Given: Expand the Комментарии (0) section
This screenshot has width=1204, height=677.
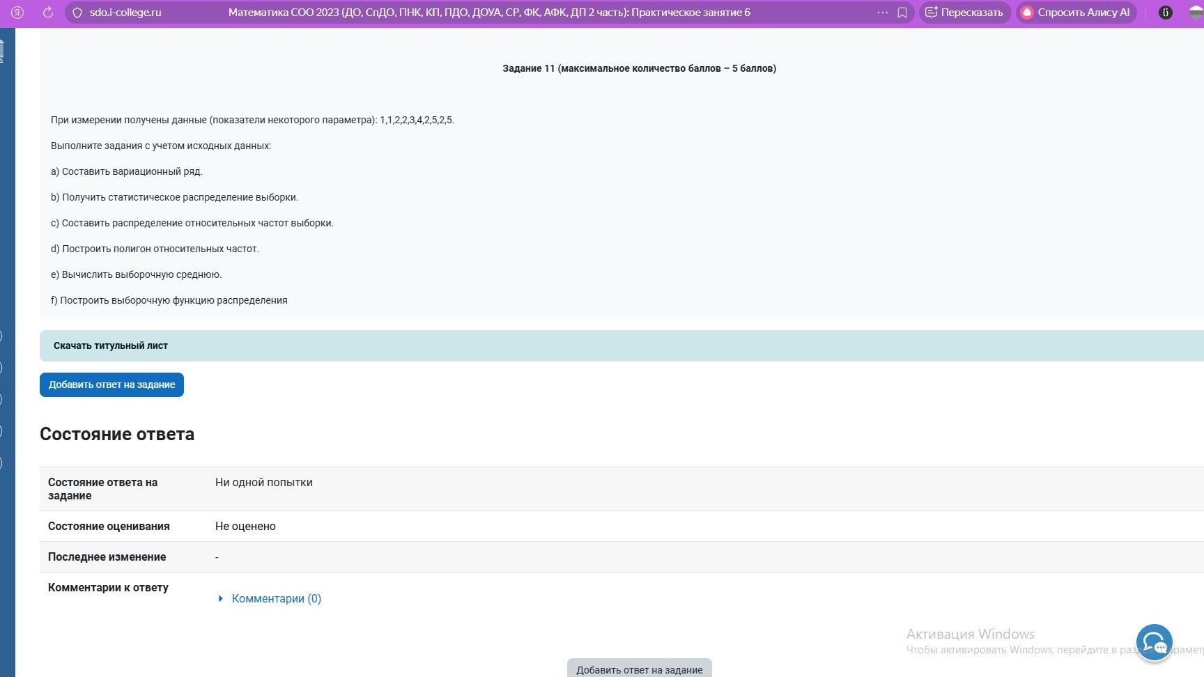Looking at the screenshot, I should (x=220, y=598).
